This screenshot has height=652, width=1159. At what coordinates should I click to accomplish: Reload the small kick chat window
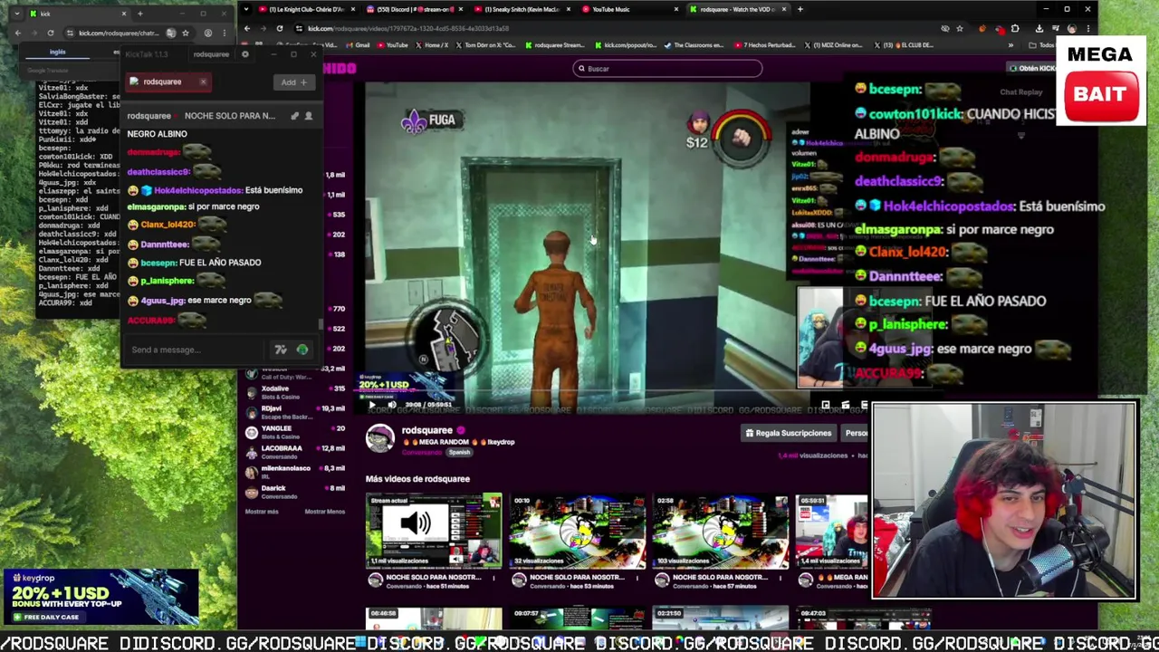[51, 33]
